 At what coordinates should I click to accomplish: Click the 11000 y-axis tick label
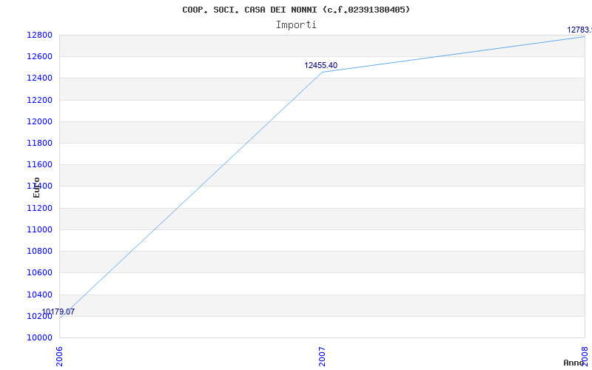point(39,229)
